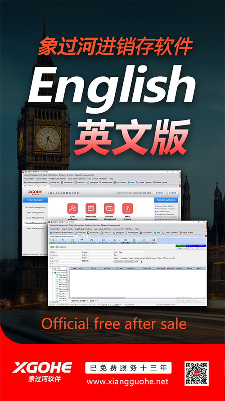
Task: Open Reconciliation (By Bills) link
Action: [165, 206]
